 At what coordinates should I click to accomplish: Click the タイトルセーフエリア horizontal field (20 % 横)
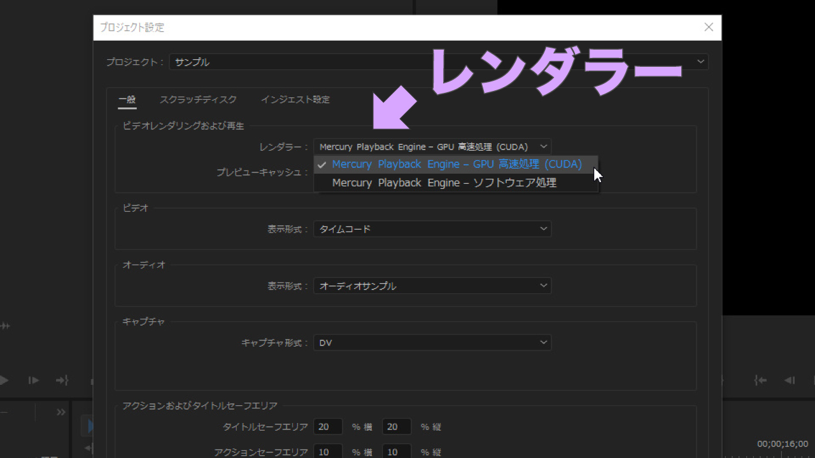click(328, 427)
